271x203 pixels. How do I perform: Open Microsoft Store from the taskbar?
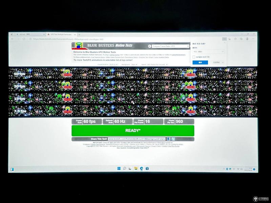tap(147, 168)
